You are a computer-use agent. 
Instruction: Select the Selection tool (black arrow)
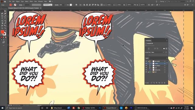tap(2, 11)
